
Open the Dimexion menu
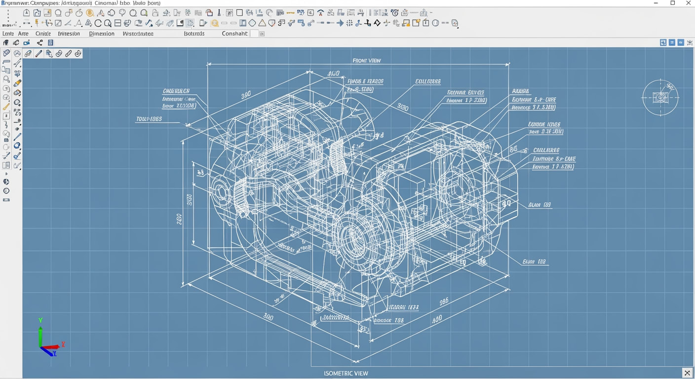pyautogui.click(x=102, y=34)
